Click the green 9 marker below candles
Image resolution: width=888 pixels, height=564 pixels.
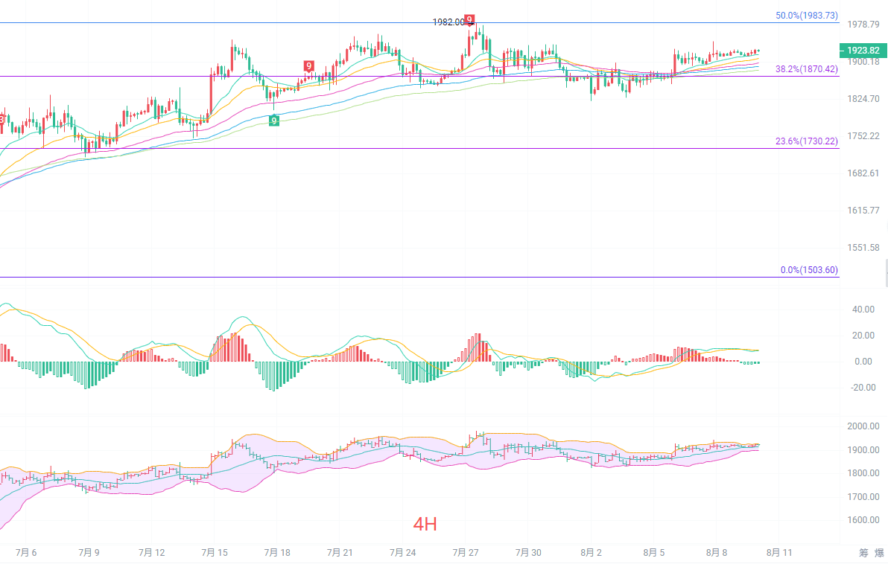point(274,121)
